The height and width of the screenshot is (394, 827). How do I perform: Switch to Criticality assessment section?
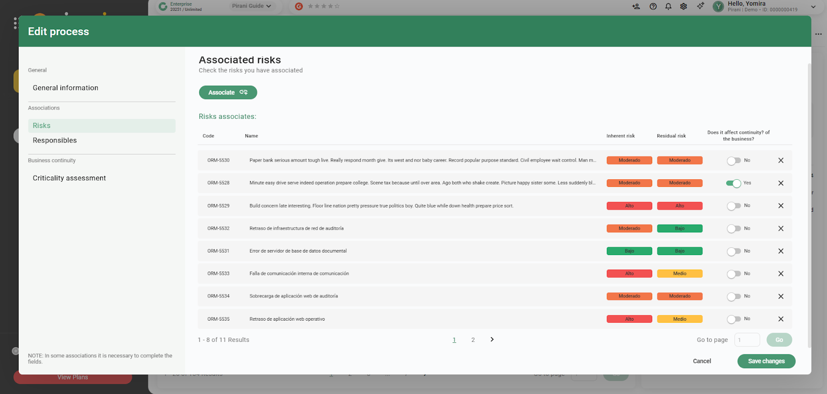coord(69,178)
